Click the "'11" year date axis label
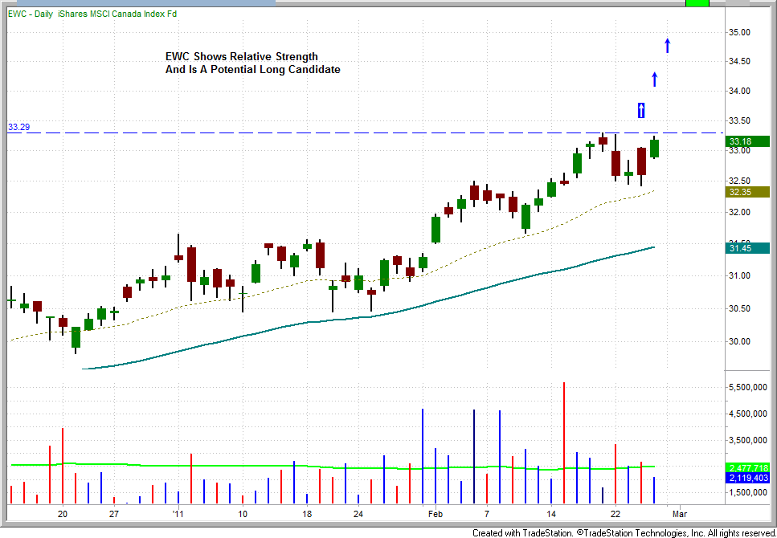 (178, 514)
